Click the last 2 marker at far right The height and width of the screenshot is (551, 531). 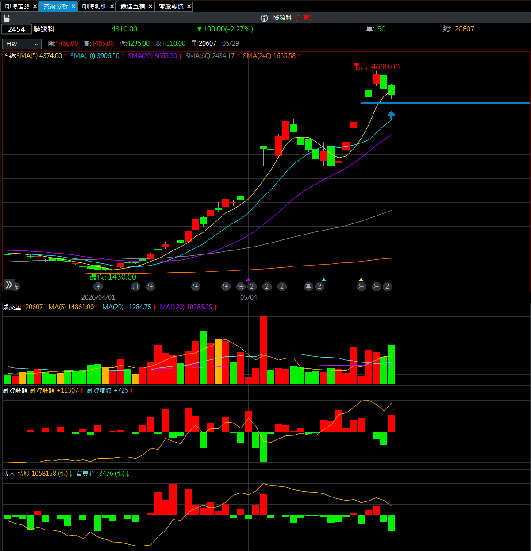point(387,286)
